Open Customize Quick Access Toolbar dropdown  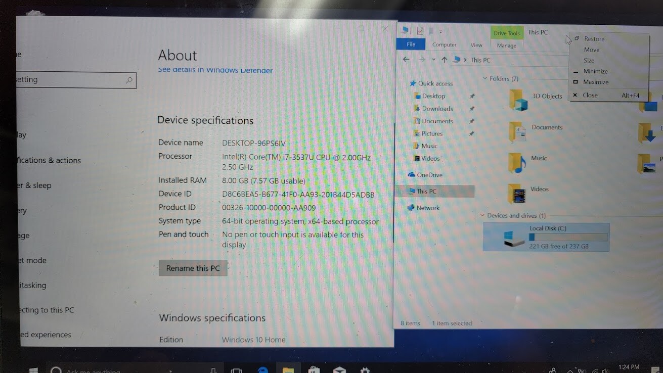pyautogui.click(x=440, y=32)
